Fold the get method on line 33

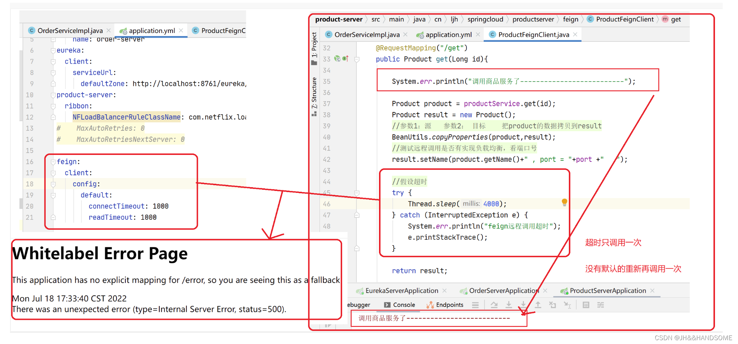point(357,59)
